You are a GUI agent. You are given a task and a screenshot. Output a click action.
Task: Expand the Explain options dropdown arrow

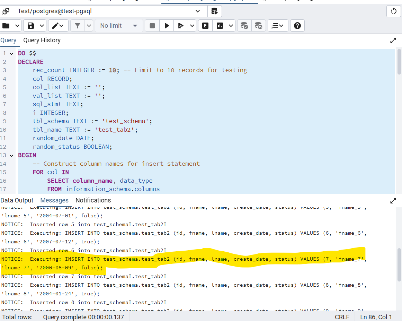[x=231, y=26]
